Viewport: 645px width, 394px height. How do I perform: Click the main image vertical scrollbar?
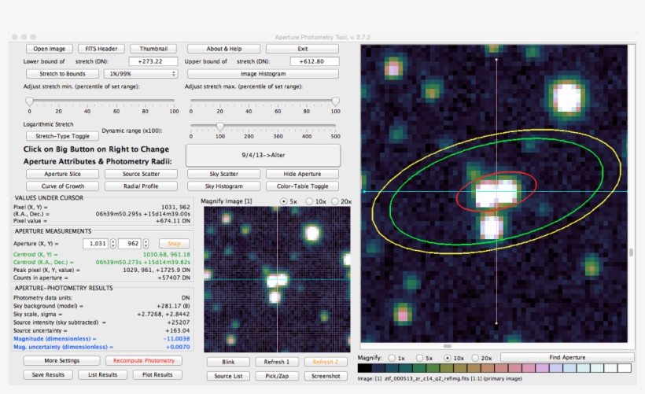coord(632,252)
